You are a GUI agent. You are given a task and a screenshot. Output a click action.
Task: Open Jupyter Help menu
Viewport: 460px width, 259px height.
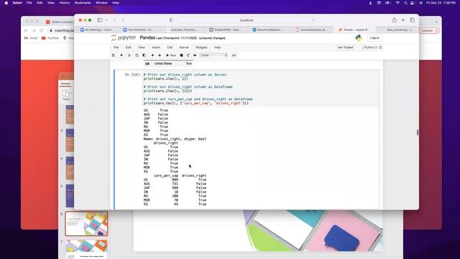pyautogui.click(x=217, y=47)
